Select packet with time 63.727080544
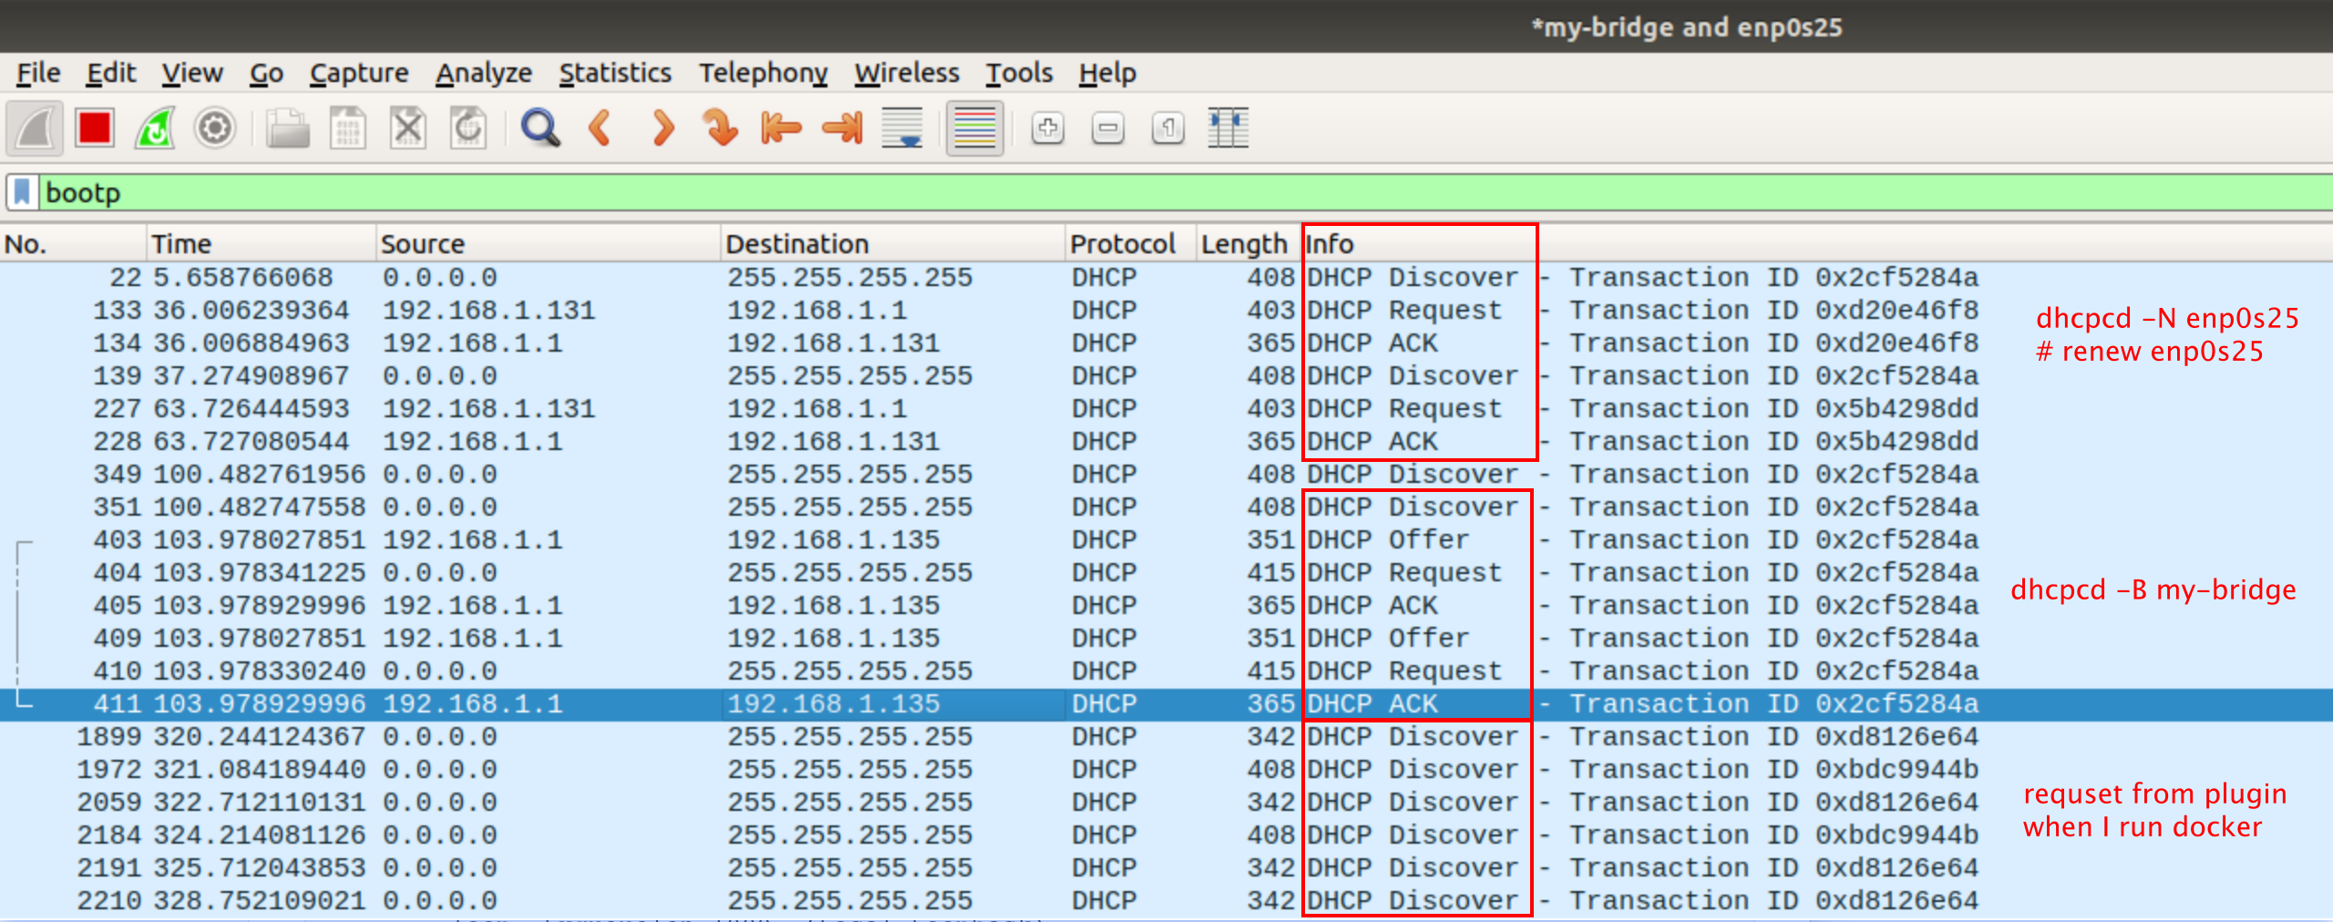Screen dimensions: 2333x922 pos(1166,441)
